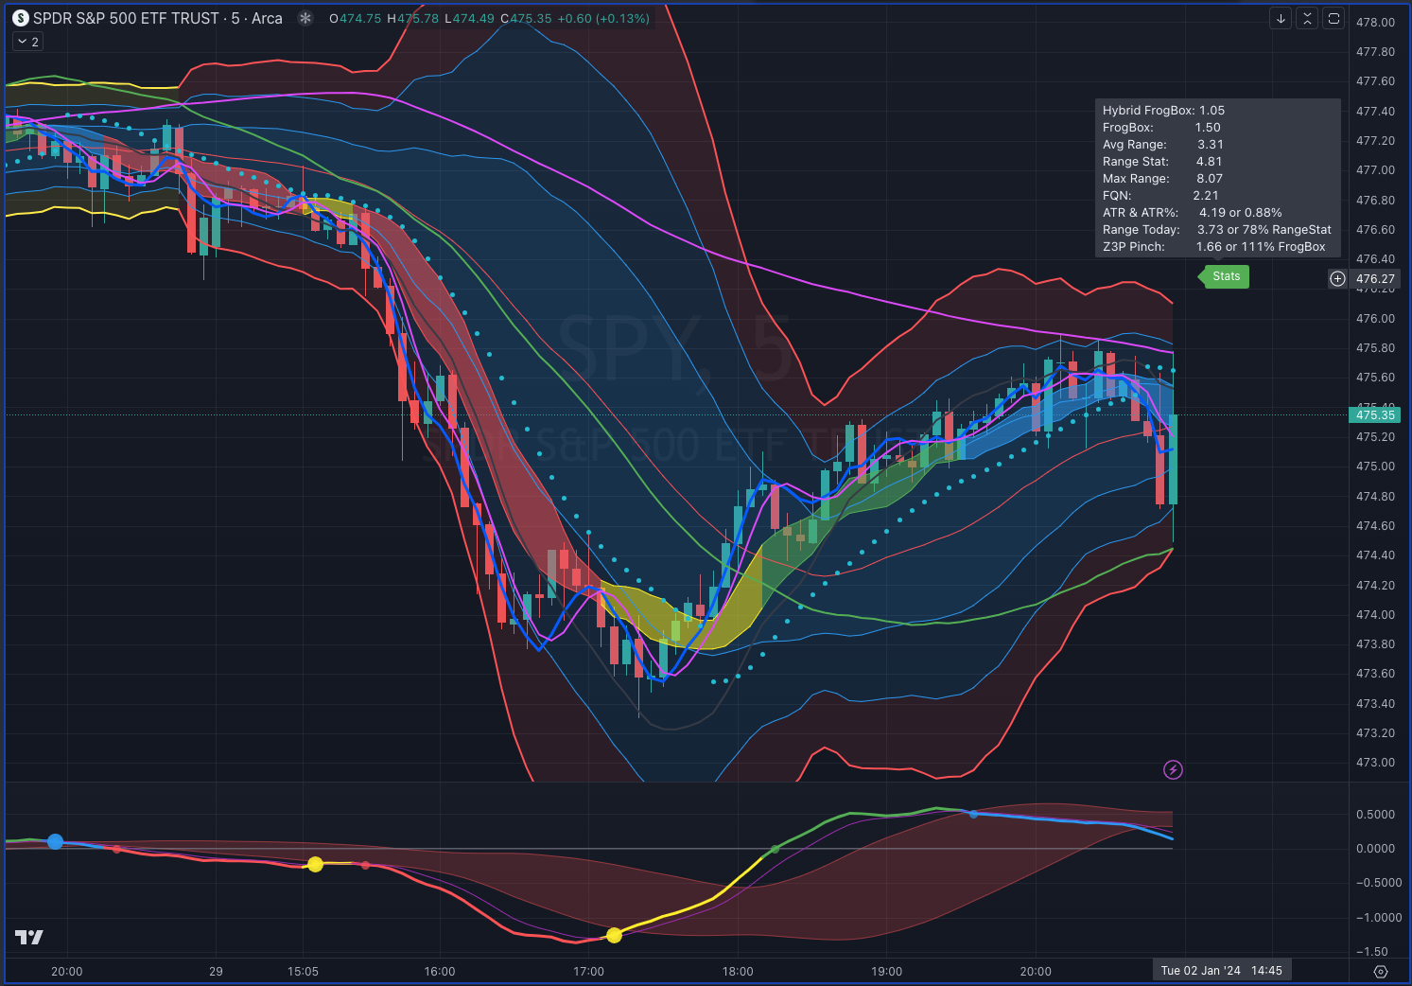Viewport: 1412px width, 986px height.
Task: Click the green Stats label
Action: [1226, 276]
